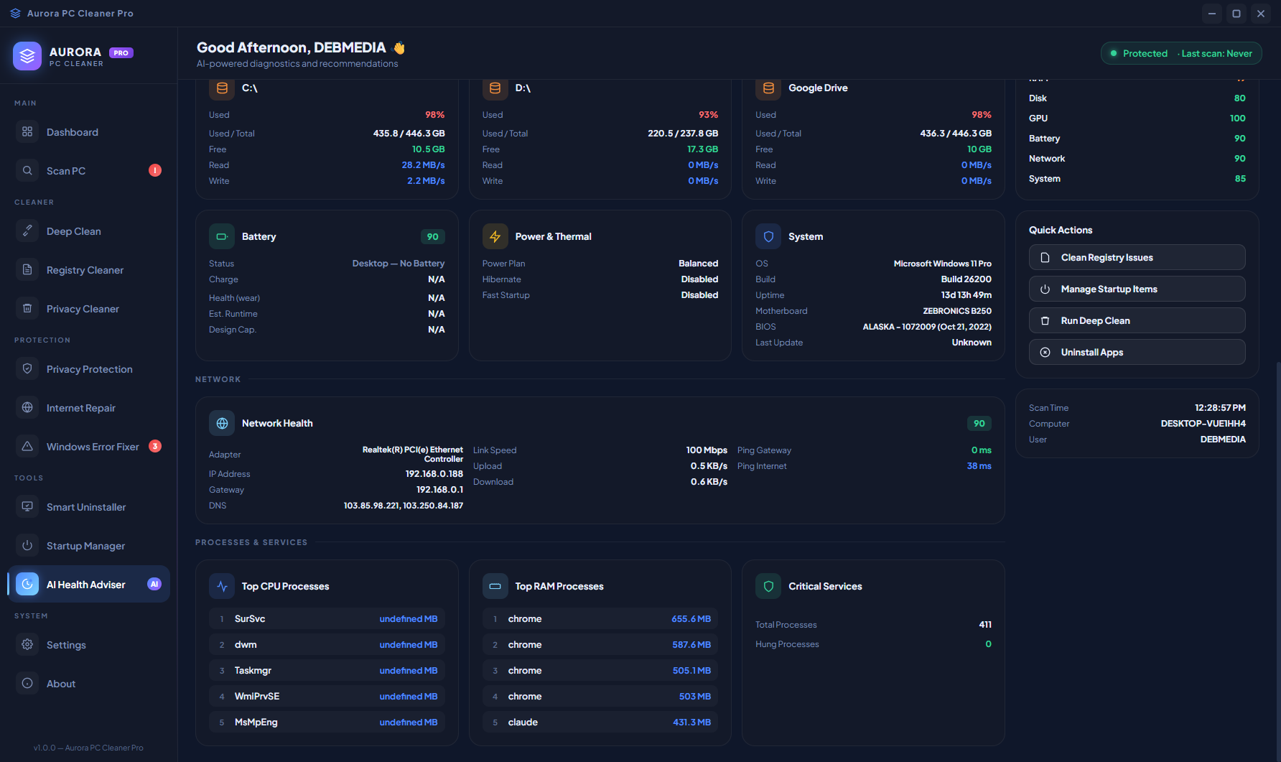Viewport: 1281px width, 762px height.
Task: Click the Startup Manager power icon
Action: point(27,546)
